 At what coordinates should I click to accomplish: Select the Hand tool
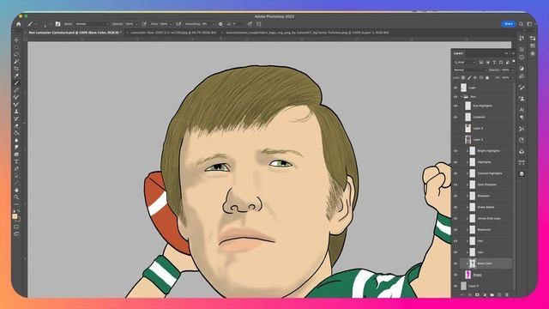tap(16, 190)
